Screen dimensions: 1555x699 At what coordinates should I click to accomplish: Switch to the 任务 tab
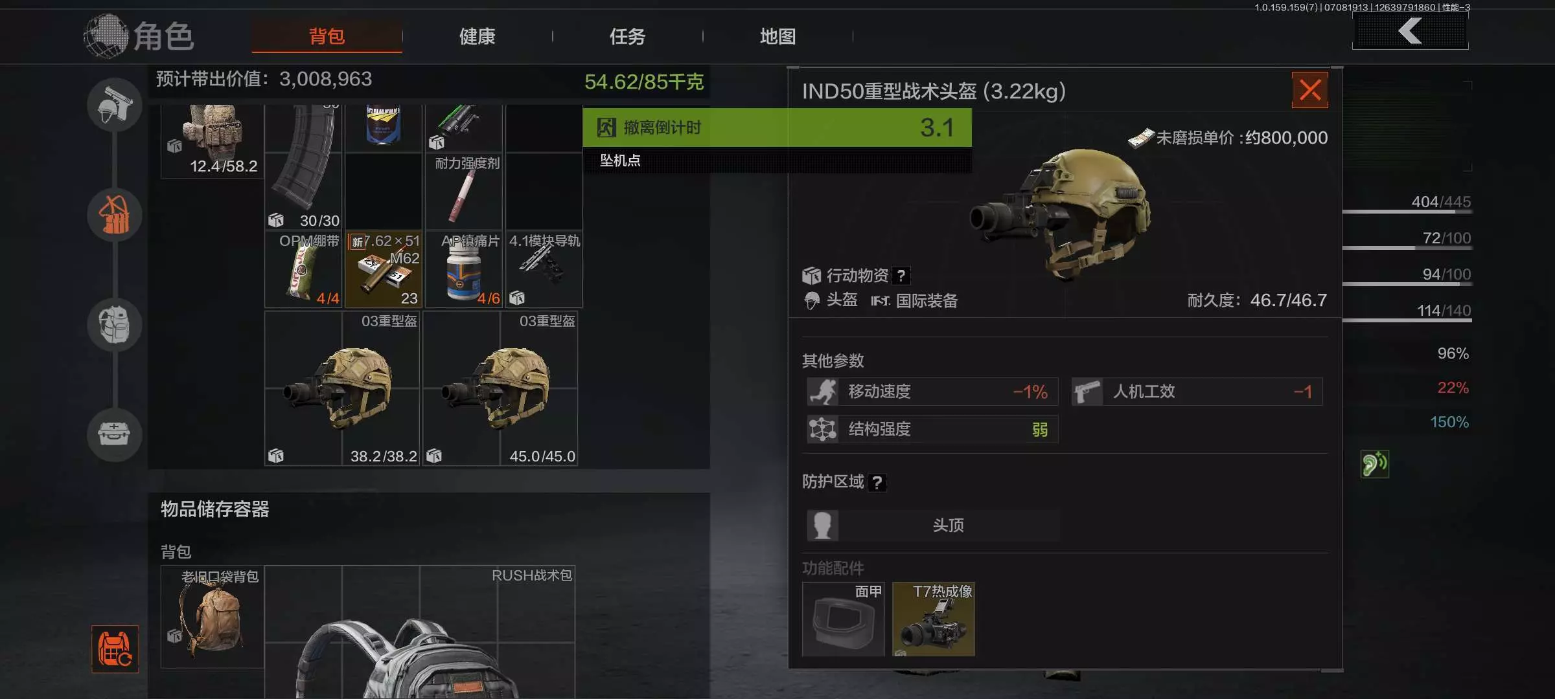627,36
